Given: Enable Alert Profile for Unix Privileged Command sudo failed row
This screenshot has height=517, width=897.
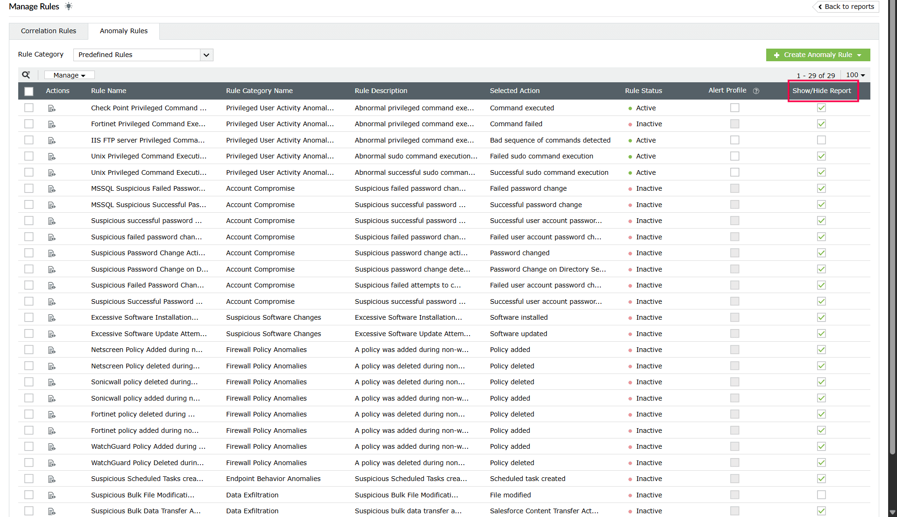Looking at the screenshot, I should (735, 156).
